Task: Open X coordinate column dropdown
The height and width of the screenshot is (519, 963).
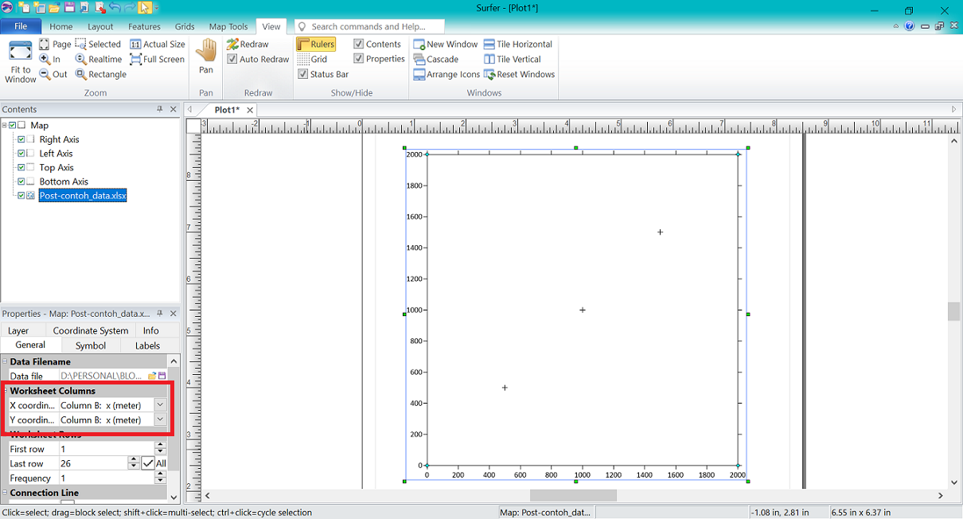Action: (160, 404)
